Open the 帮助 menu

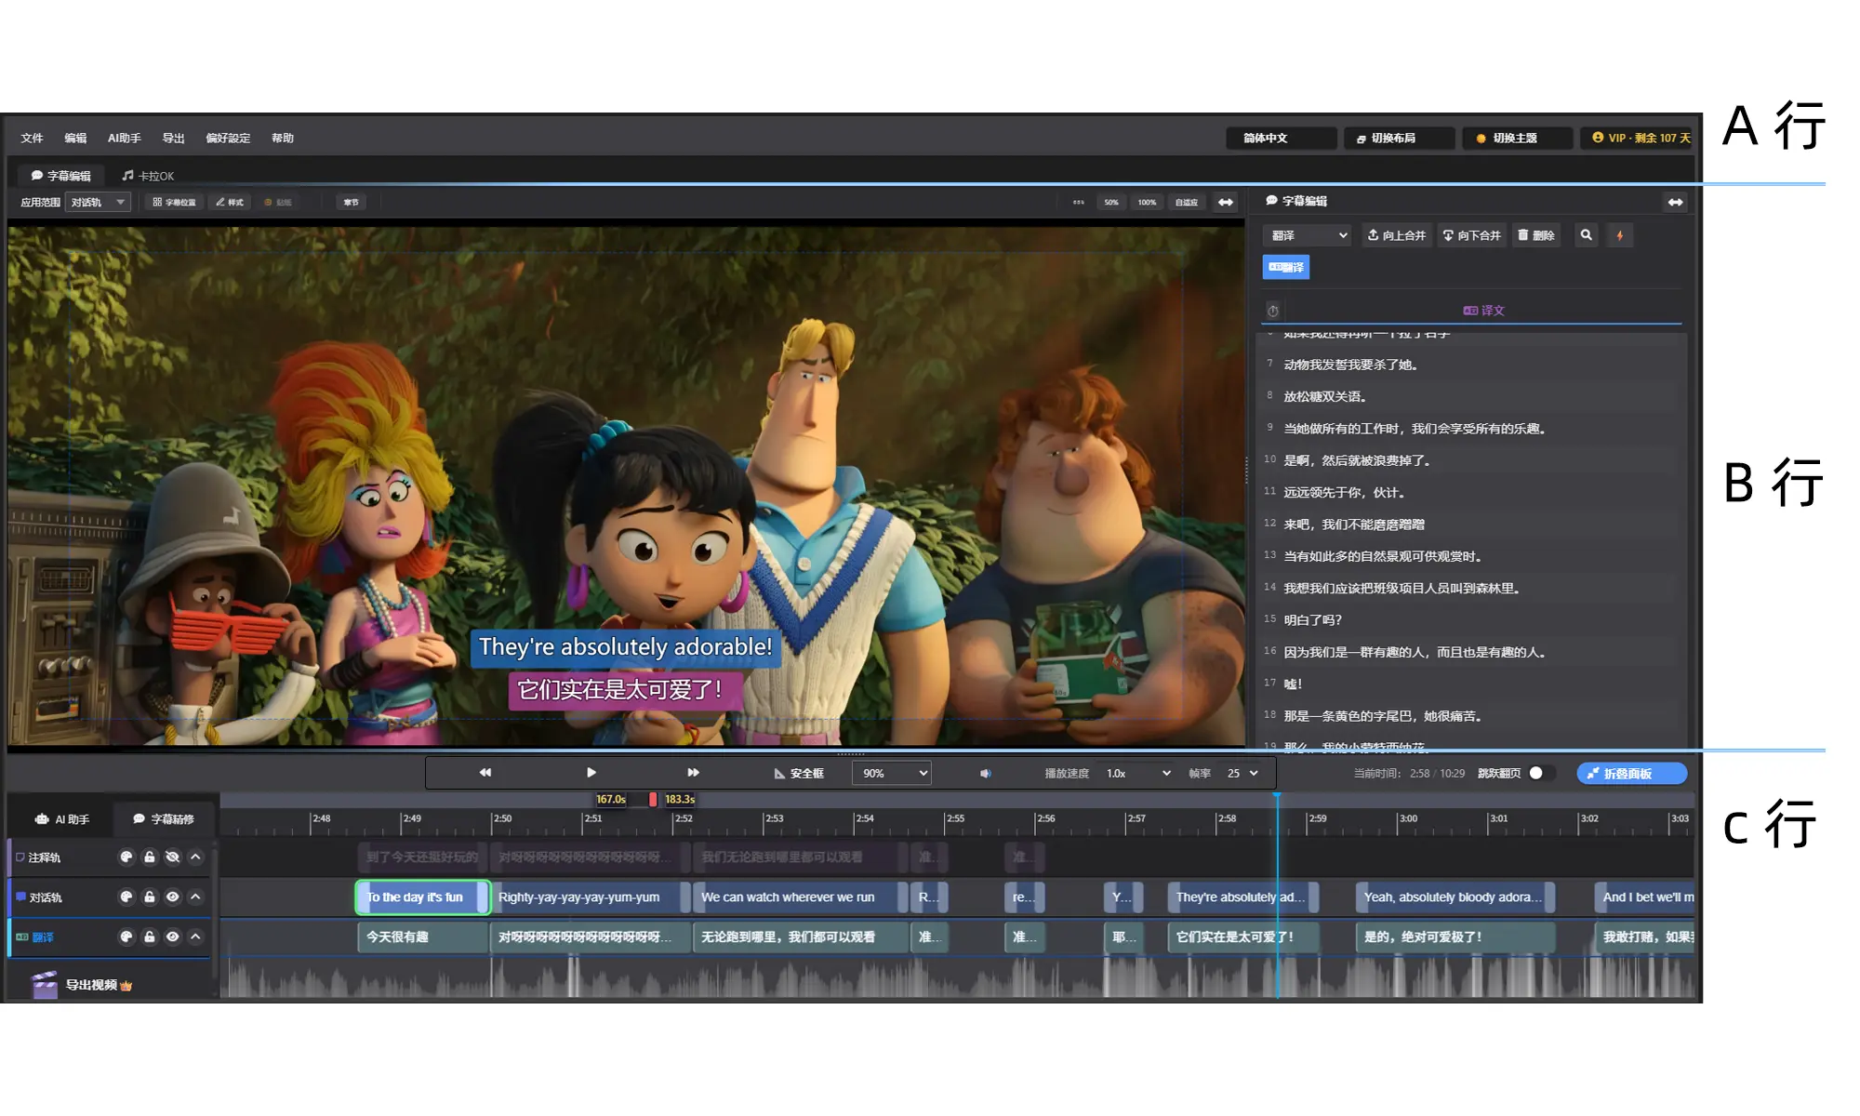coord(283,139)
